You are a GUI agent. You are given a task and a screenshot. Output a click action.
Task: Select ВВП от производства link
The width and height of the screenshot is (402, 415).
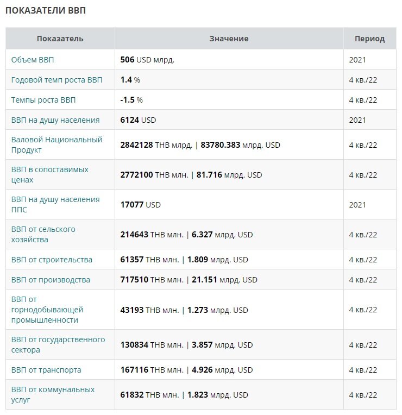pyautogui.click(x=51, y=280)
